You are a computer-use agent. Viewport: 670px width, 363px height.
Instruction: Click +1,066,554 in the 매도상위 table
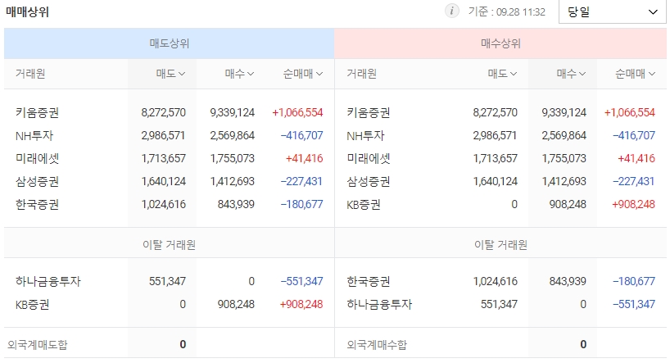pos(297,112)
